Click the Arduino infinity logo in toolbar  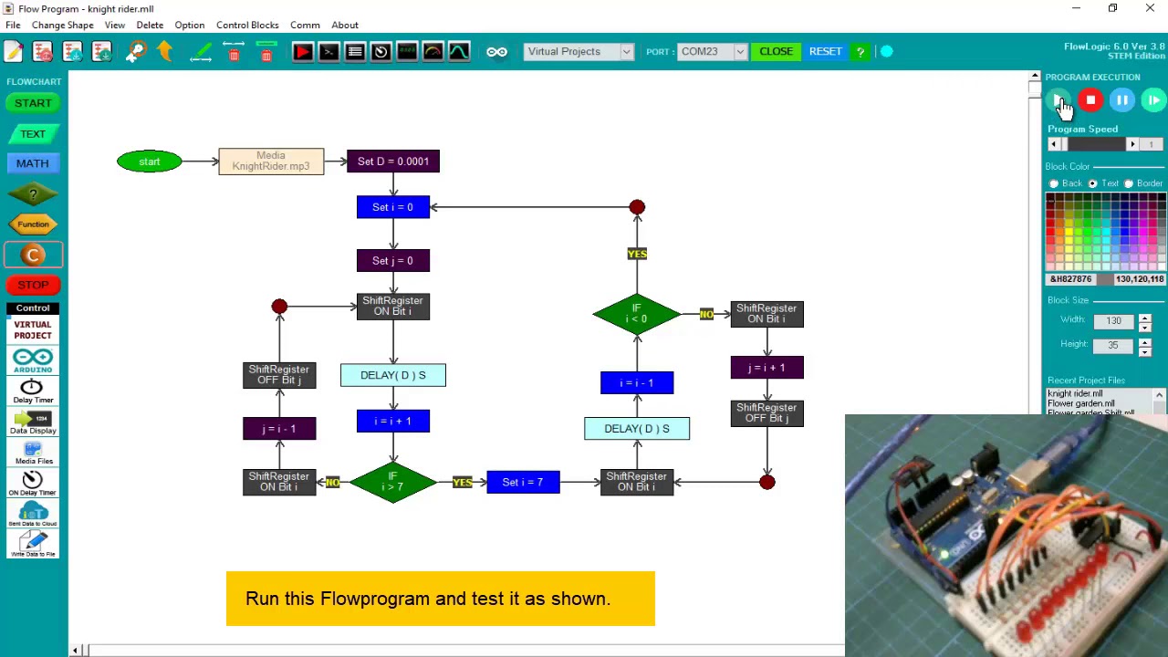click(496, 52)
